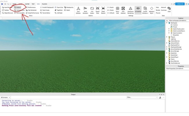Collapse the Workspace tree node

[x=167, y=23]
